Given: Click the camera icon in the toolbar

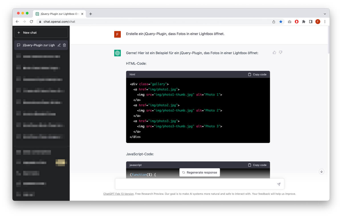Looking at the screenshot, I should pyautogui.click(x=290, y=22).
